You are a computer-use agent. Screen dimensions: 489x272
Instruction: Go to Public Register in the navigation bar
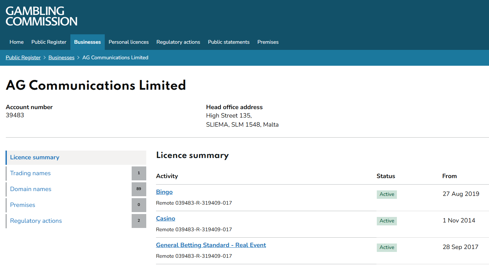[x=49, y=42]
